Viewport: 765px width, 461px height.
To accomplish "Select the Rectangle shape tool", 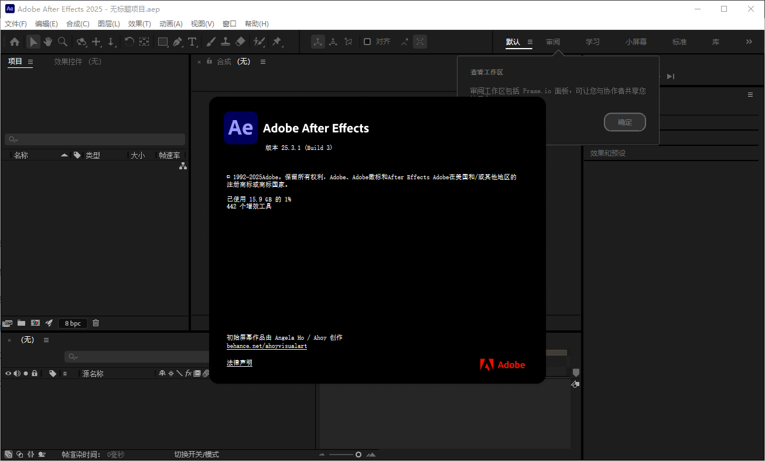I will pyautogui.click(x=163, y=42).
